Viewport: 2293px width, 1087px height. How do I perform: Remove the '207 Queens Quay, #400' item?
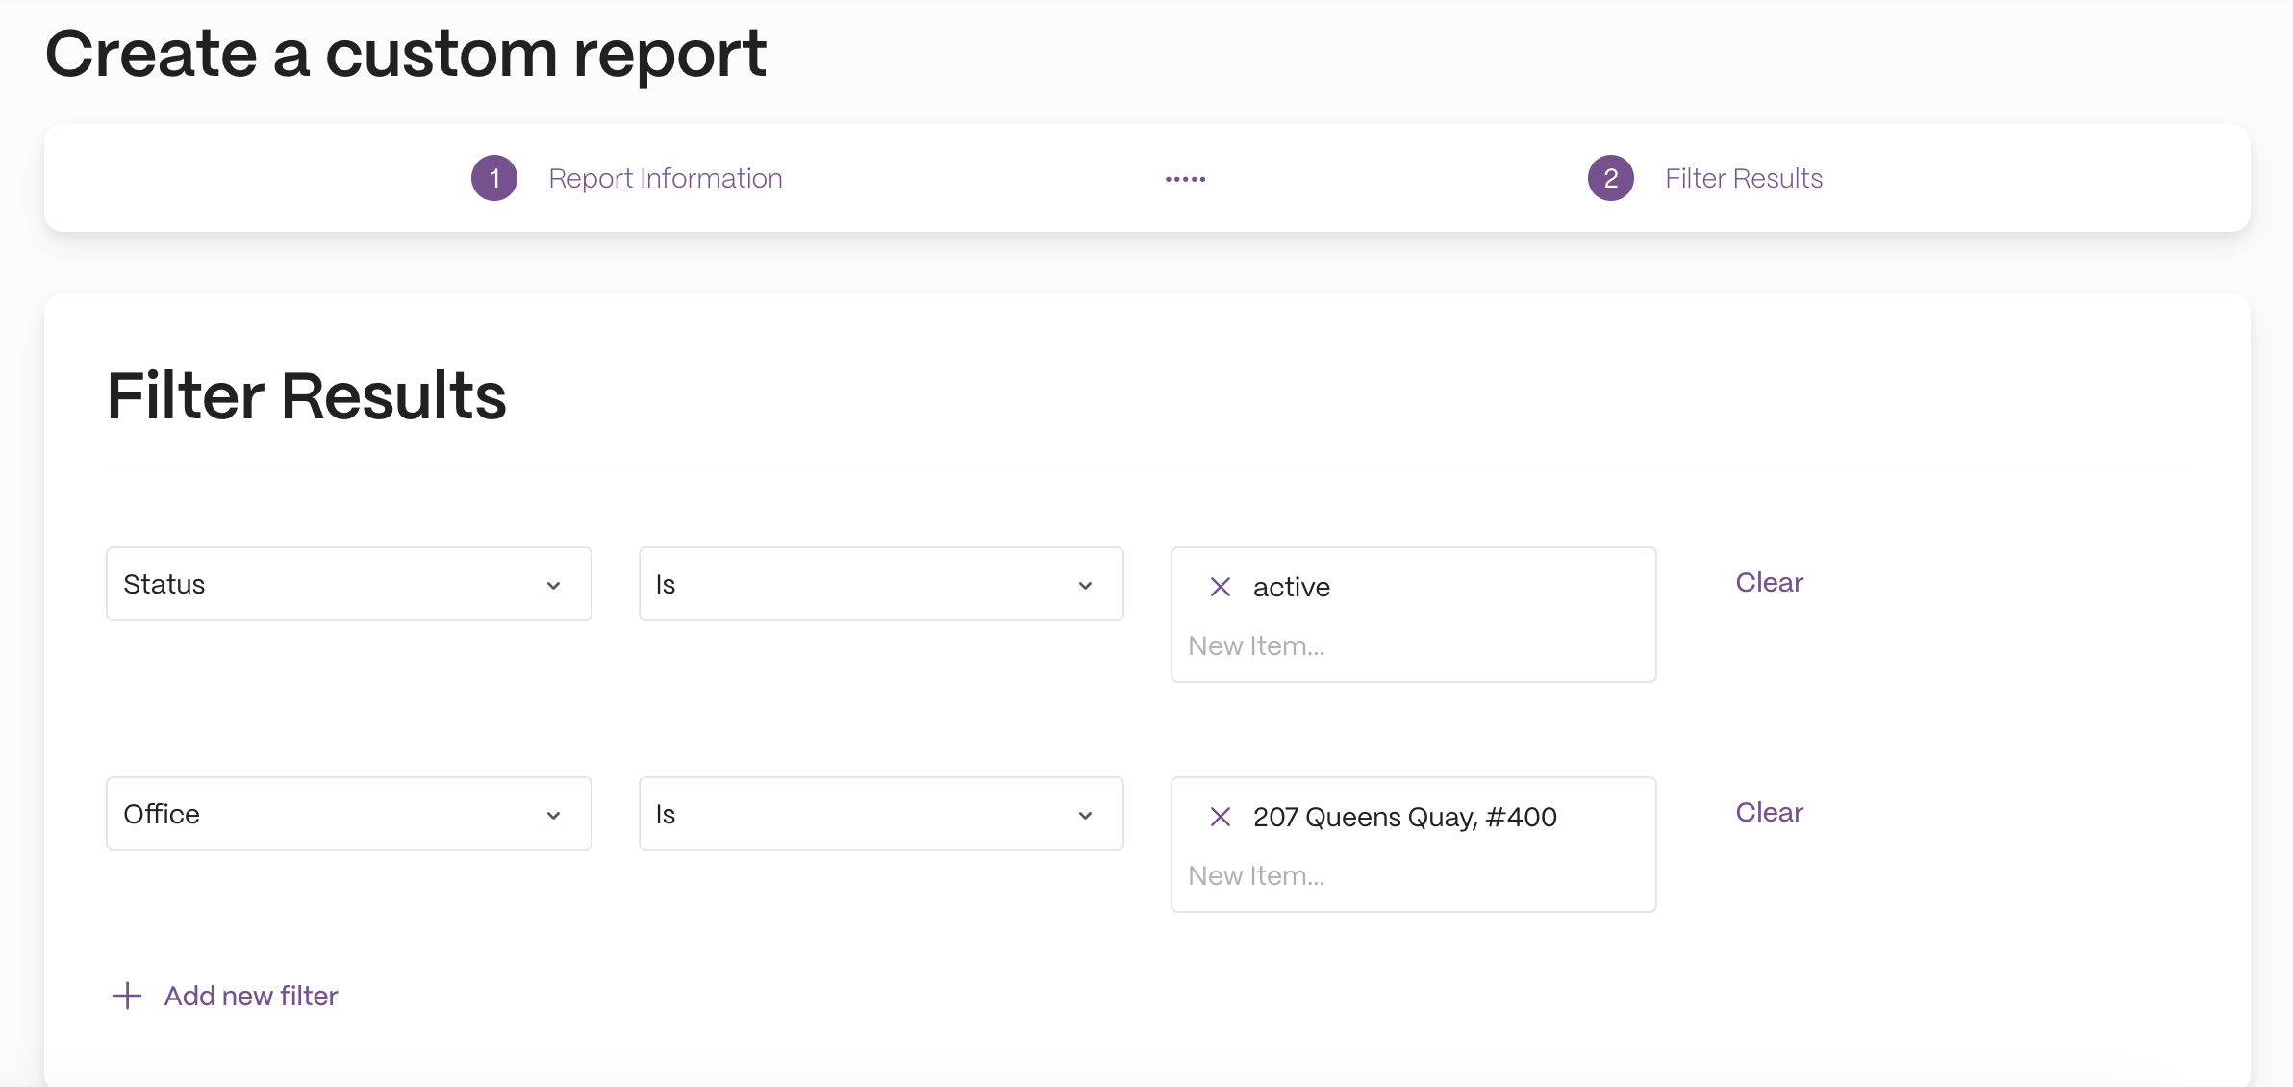click(x=1220, y=817)
